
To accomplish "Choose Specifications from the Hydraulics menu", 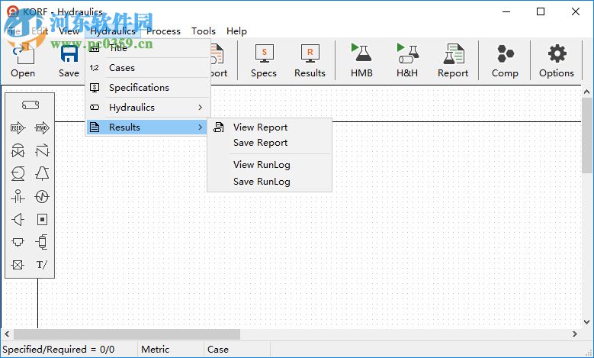I will coord(148,88).
